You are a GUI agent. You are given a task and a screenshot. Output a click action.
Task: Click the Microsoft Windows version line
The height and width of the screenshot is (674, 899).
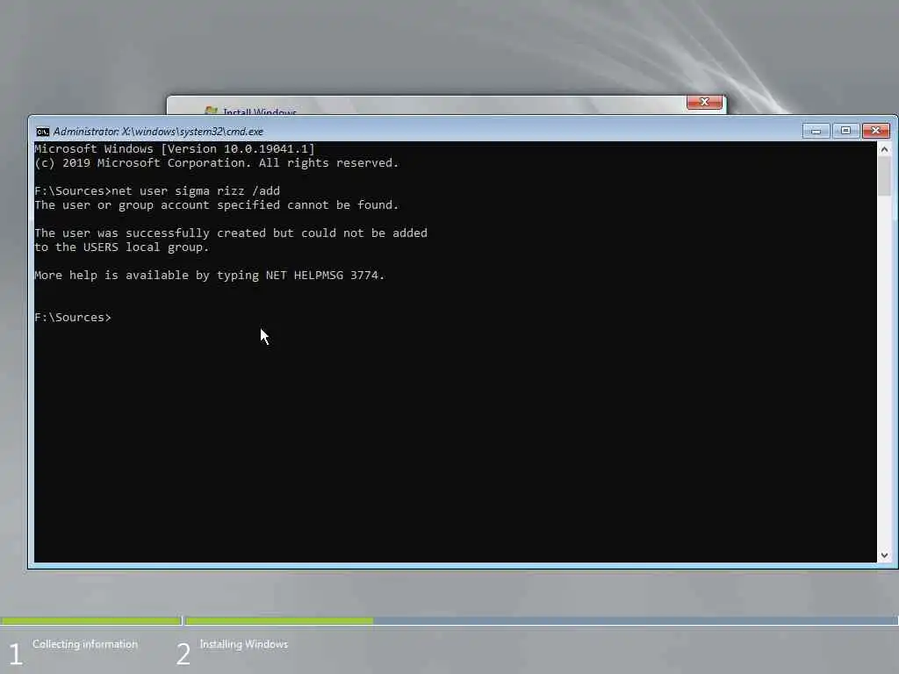tap(175, 149)
